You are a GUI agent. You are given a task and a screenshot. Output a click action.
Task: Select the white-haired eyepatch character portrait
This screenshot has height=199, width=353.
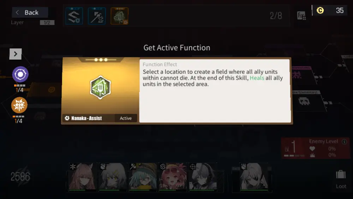click(x=254, y=177)
